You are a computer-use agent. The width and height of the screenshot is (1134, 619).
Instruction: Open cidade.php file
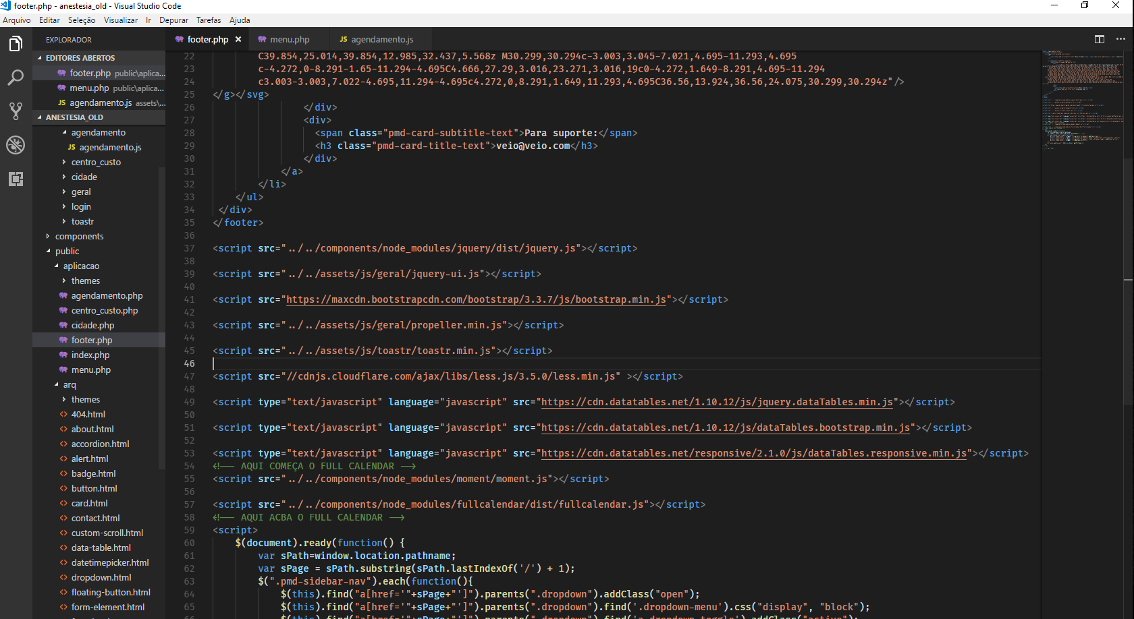(x=99, y=326)
